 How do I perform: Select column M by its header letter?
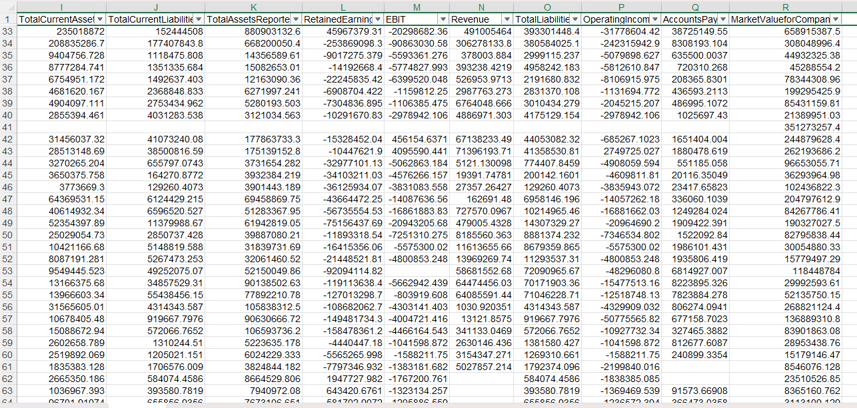pyautogui.click(x=417, y=7)
